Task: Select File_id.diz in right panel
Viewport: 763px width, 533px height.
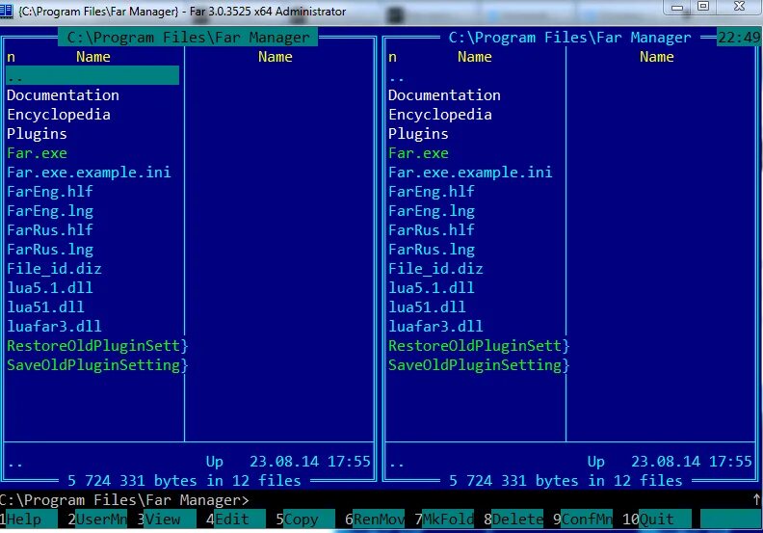Action: [x=435, y=269]
